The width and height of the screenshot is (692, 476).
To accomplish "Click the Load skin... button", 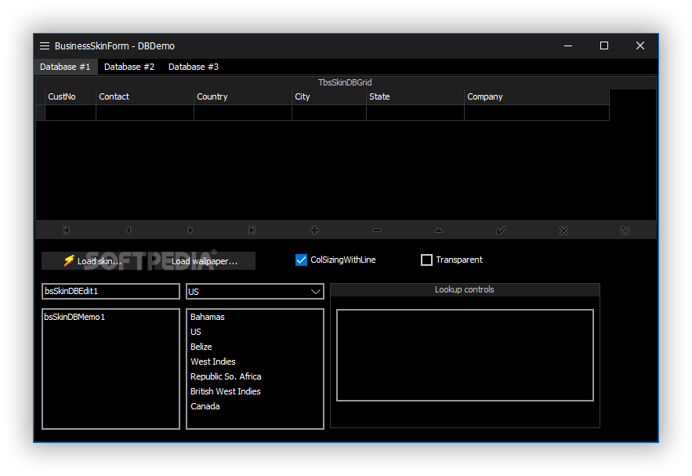I will click(x=95, y=261).
